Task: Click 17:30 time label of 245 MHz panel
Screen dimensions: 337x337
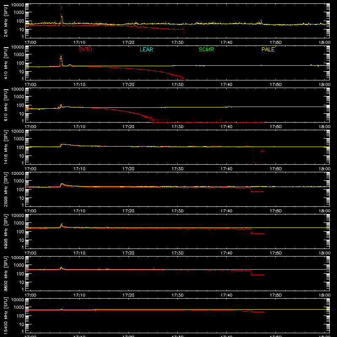Action: pos(177,43)
